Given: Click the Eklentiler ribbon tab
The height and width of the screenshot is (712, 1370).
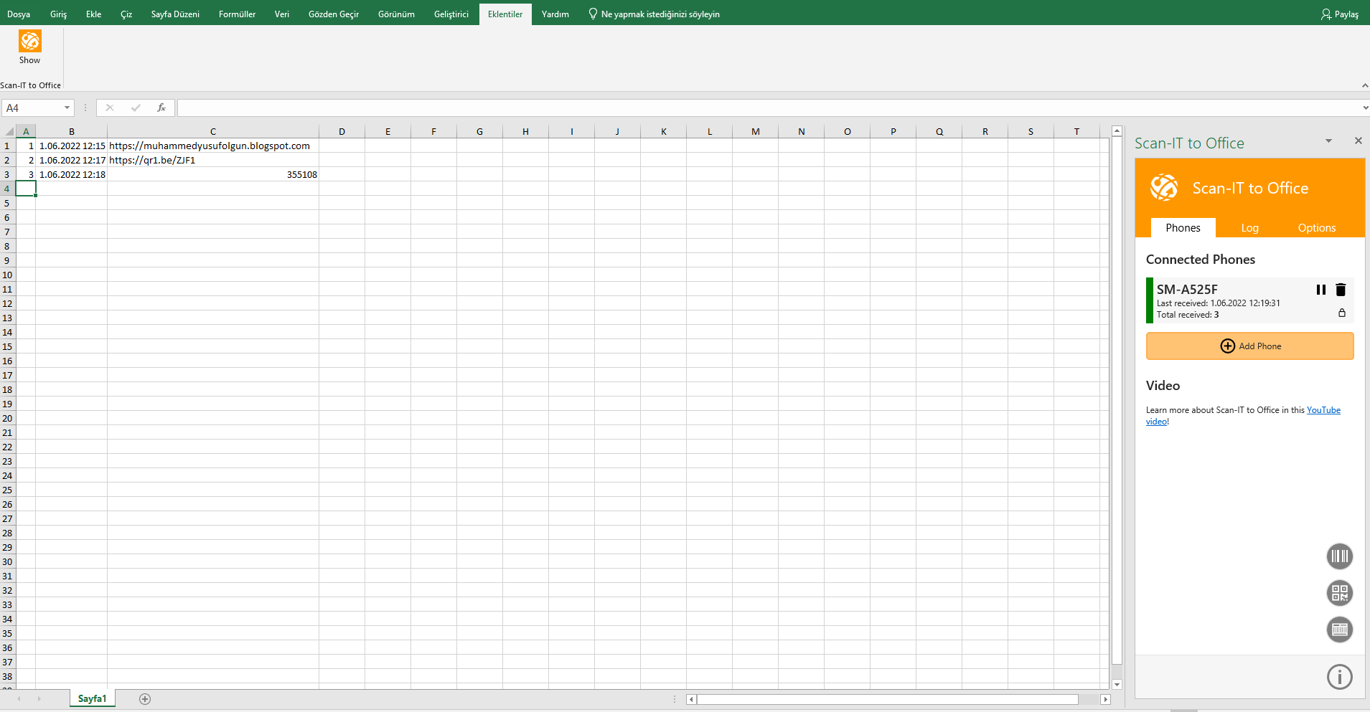Looking at the screenshot, I should [x=505, y=14].
